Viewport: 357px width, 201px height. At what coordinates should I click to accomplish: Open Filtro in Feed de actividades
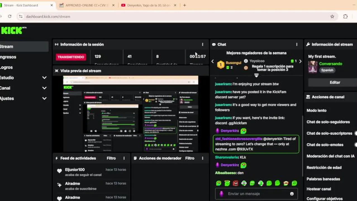[x=111, y=158]
